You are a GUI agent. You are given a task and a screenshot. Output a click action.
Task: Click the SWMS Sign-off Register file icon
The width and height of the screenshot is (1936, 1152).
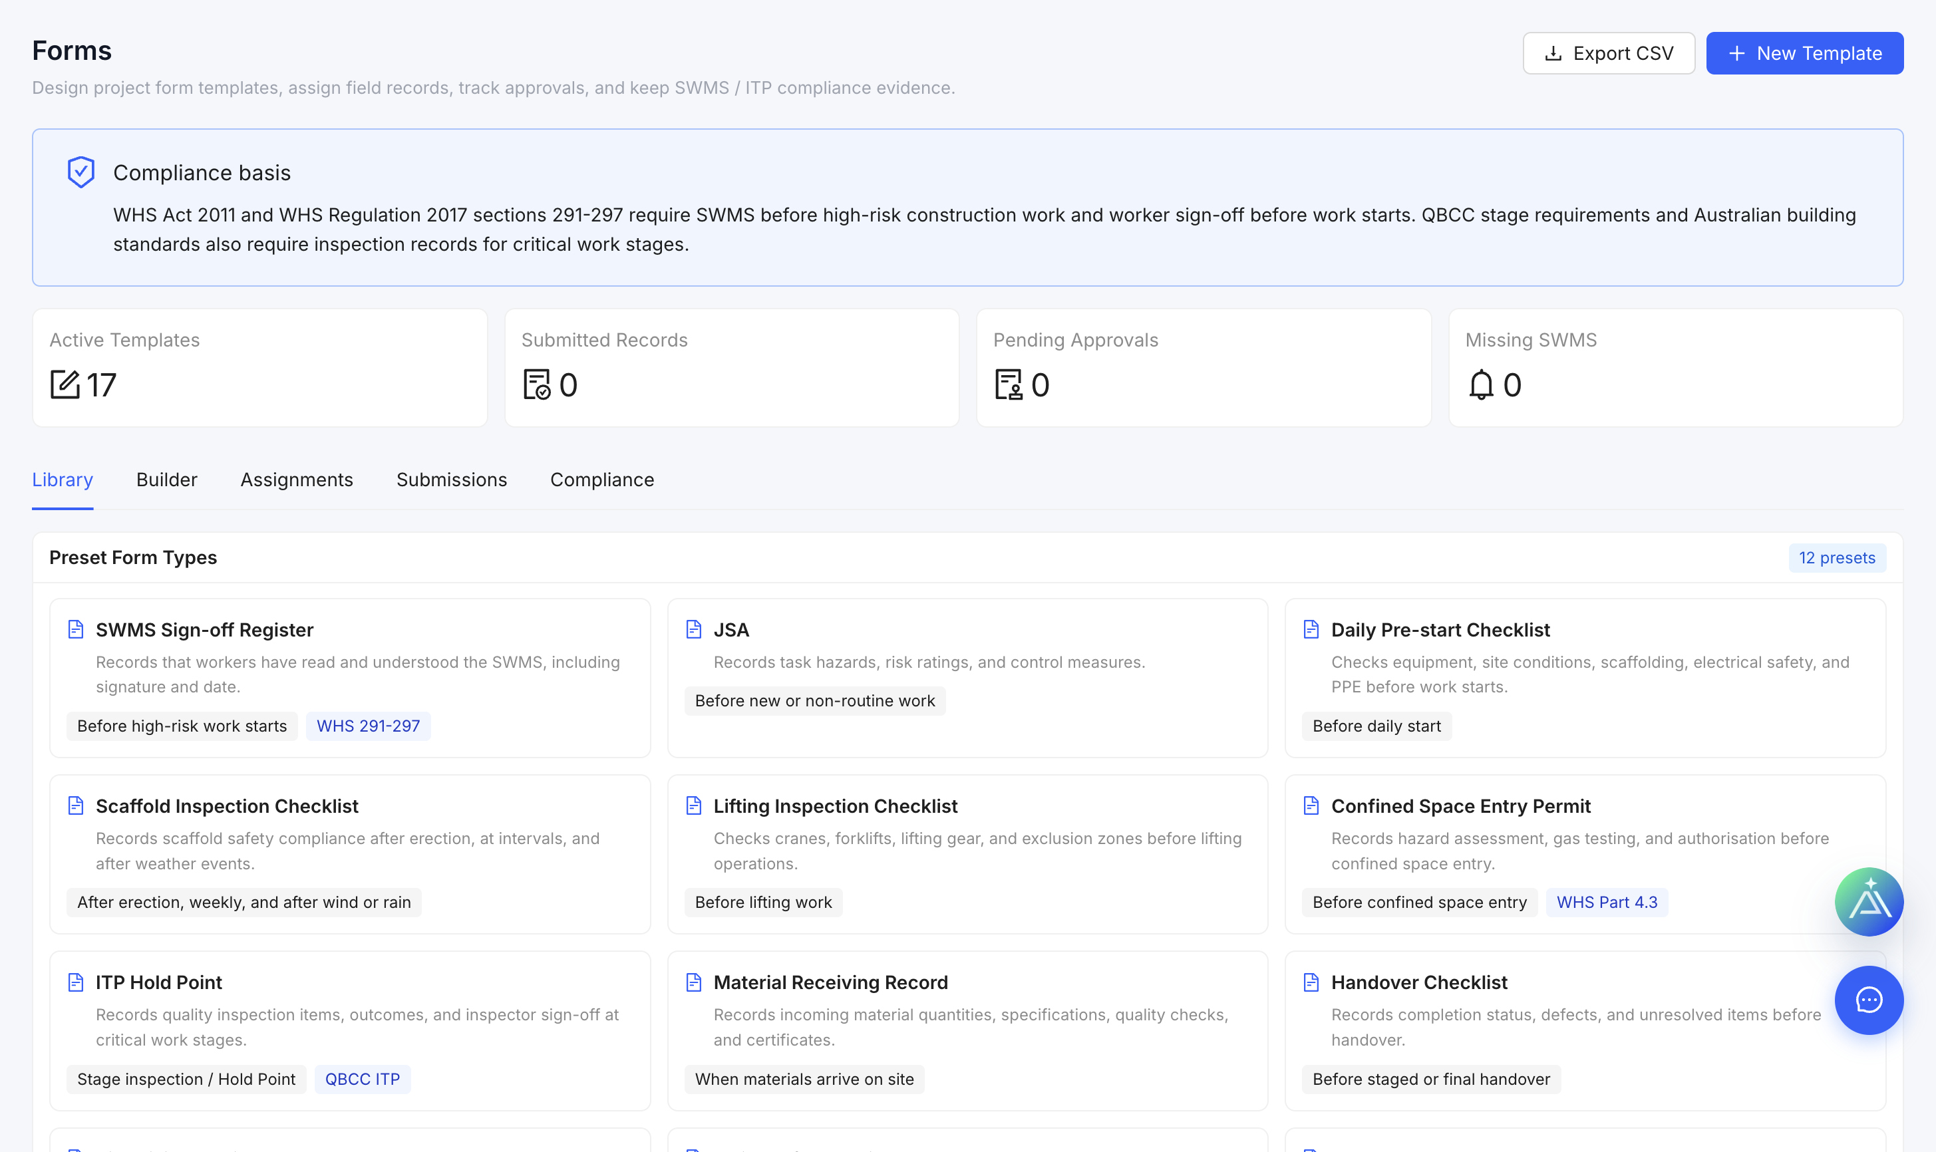point(75,629)
